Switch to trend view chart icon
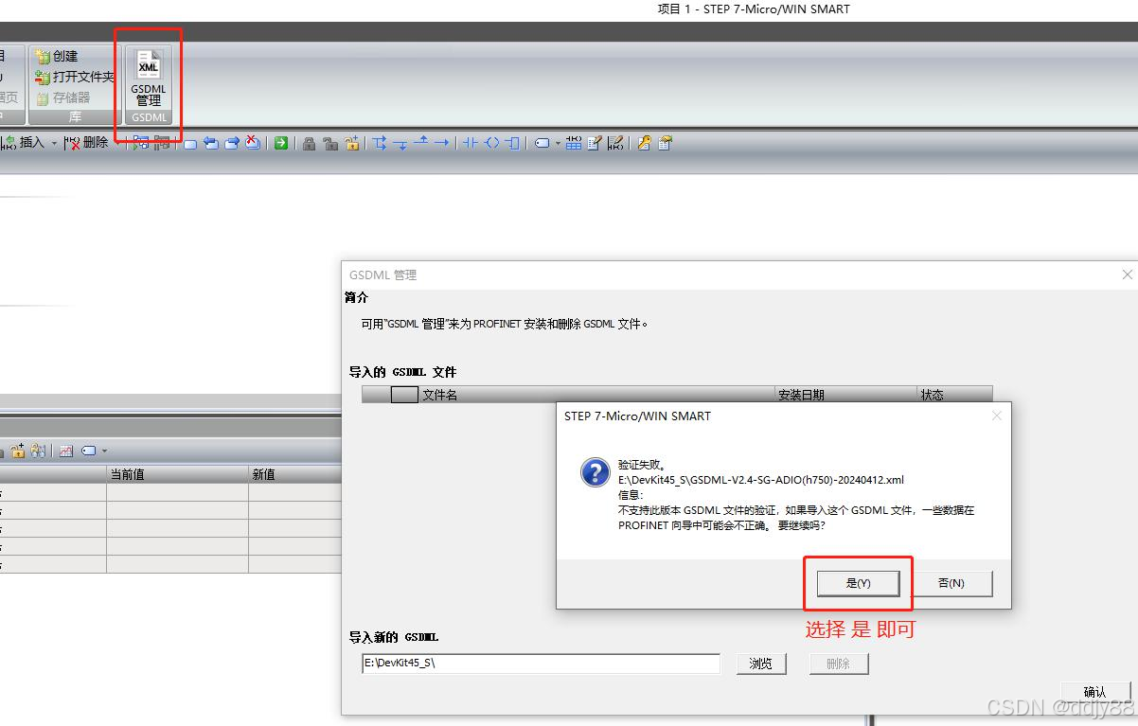This screenshot has width=1138, height=726. coord(66,452)
